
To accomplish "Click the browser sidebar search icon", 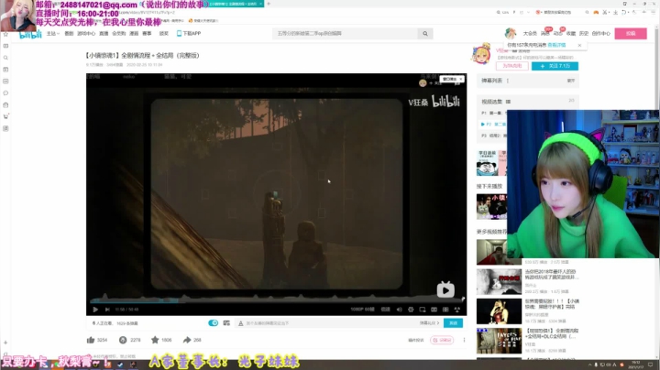I will tap(5, 58).
